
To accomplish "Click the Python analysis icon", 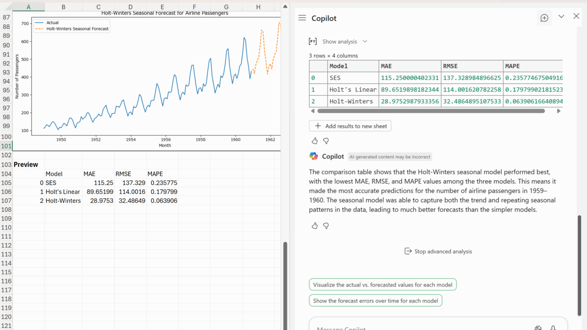I will pos(313,41).
